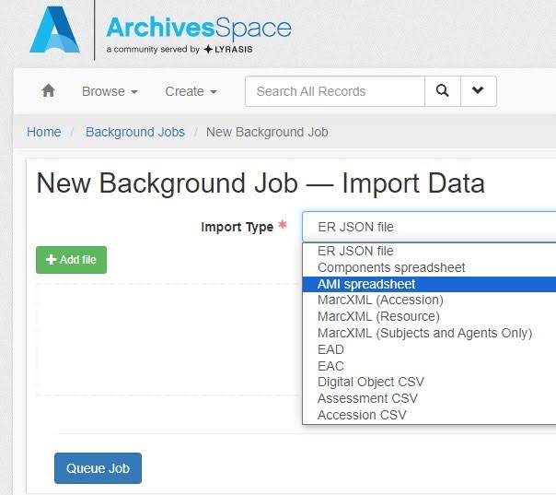Select AMI spreadsheet option

pos(366,284)
